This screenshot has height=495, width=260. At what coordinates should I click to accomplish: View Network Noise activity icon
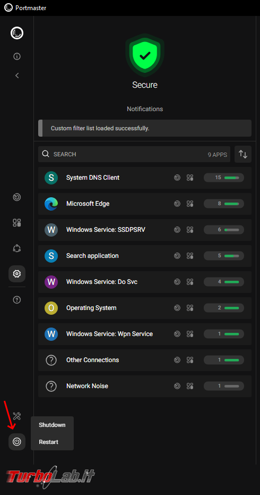pos(177,386)
